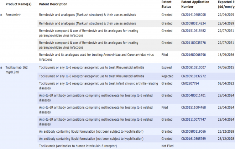
Task: Click the Granted status for CN201410408008
Action: [x=167, y=15]
